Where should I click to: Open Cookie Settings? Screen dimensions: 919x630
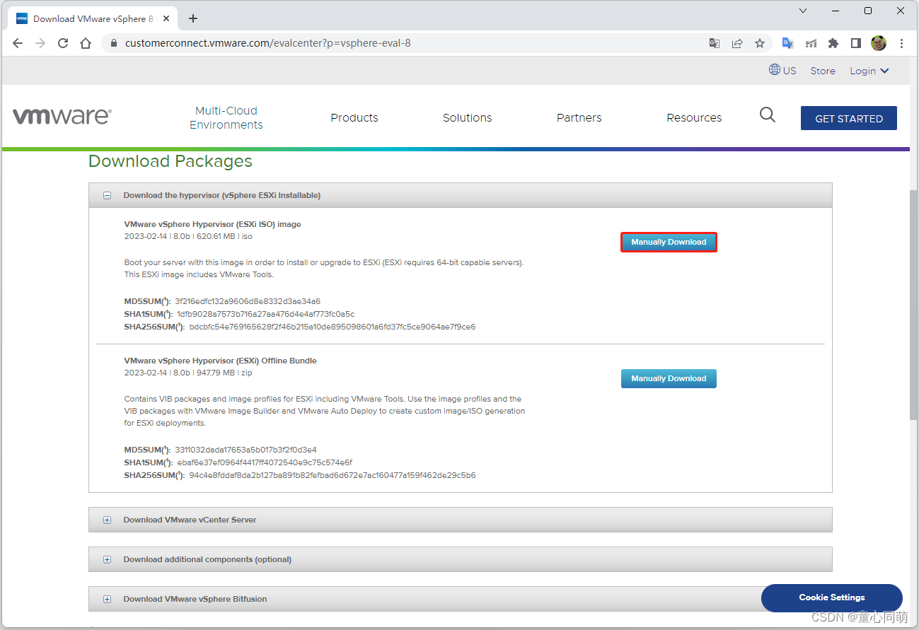coord(831,597)
